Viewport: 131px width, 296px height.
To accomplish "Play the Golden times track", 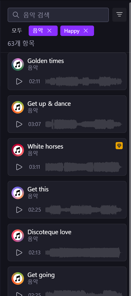I will pos(19,81).
